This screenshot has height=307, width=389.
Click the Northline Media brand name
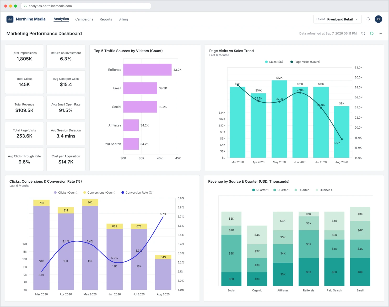click(31, 19)
